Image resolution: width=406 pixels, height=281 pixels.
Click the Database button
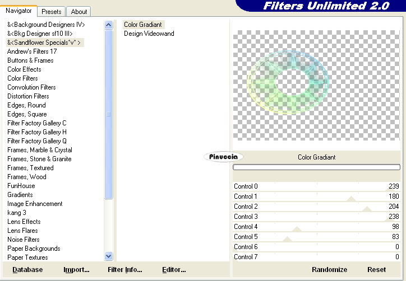[x=27, y=270]
